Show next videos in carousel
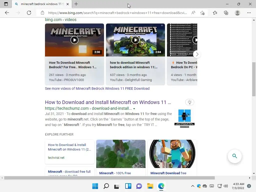The height and width of the screenshot is (192, 256). [x=197, y=54]
